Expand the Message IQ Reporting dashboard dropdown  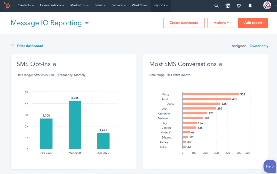tap(87, 23)
